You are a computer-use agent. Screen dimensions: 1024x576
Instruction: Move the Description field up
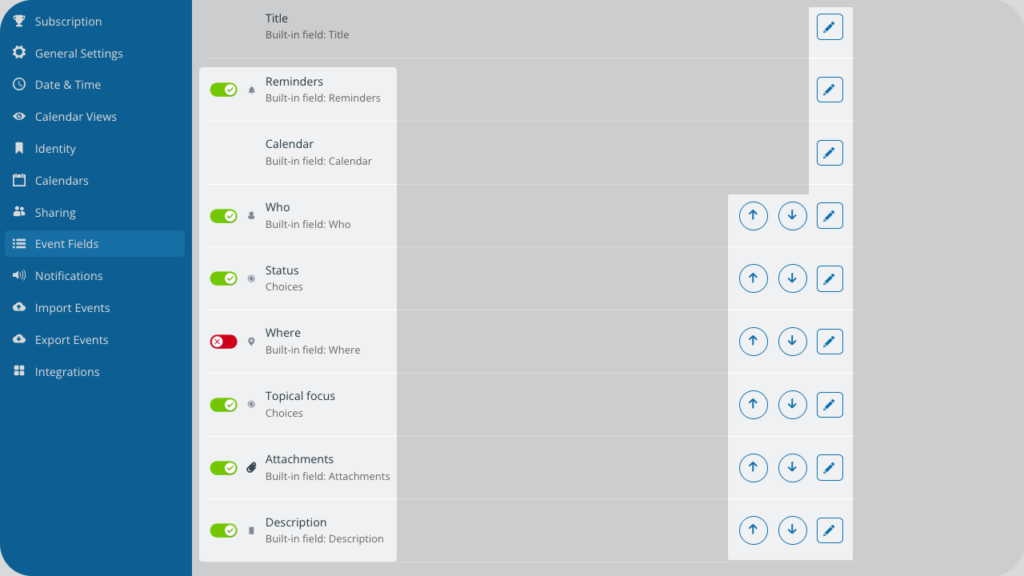click(x=753, y=530)
